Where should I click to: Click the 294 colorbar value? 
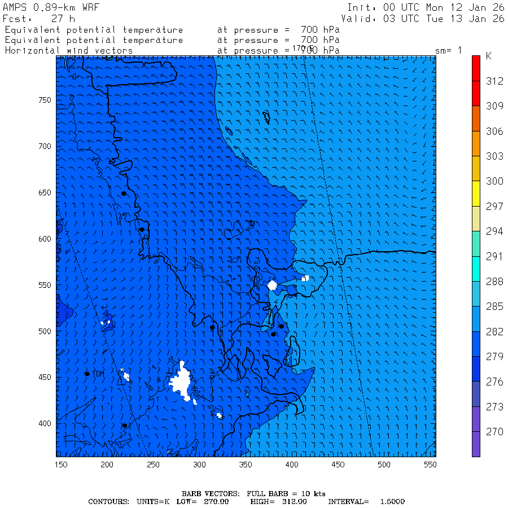[x=494, y=231]
